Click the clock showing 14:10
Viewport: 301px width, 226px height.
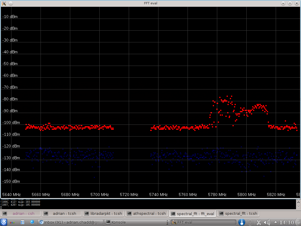click(x=286, y=222)
